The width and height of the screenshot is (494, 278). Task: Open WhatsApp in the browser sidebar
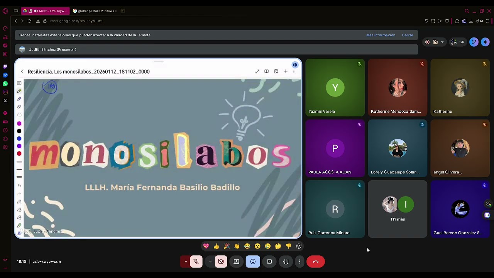tap(5, 83)
